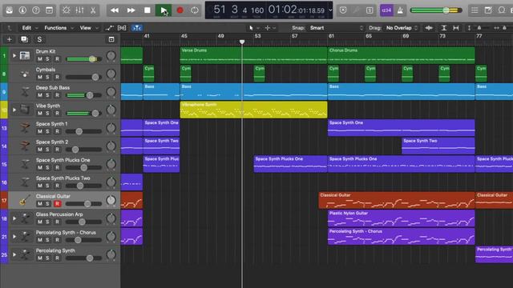Disable record on Classical Guitar track
The image size is (513, 288).
click(x=57, y=204)
